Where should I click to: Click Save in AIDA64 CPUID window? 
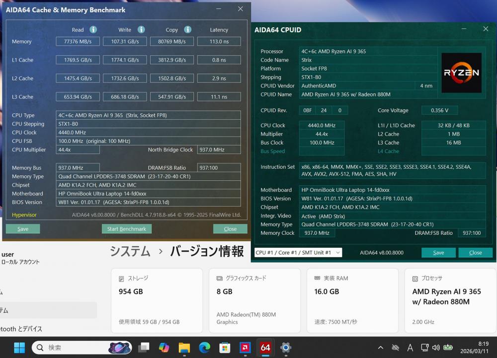[x=438, y=253]
